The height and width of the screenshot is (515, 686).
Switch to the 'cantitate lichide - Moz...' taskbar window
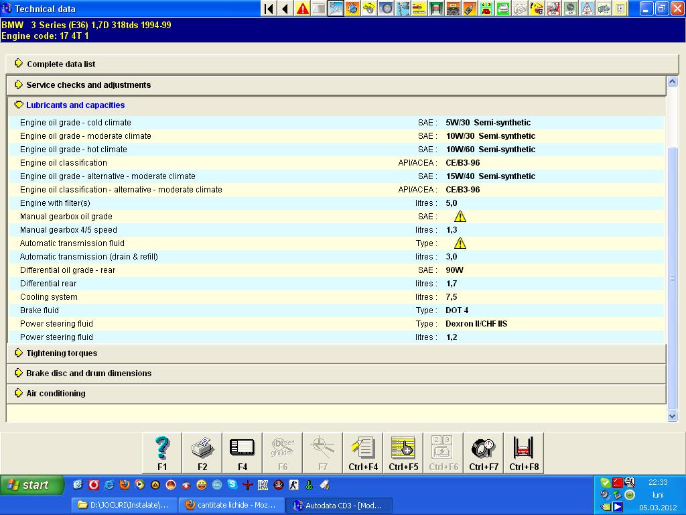(x=232, y=505)
